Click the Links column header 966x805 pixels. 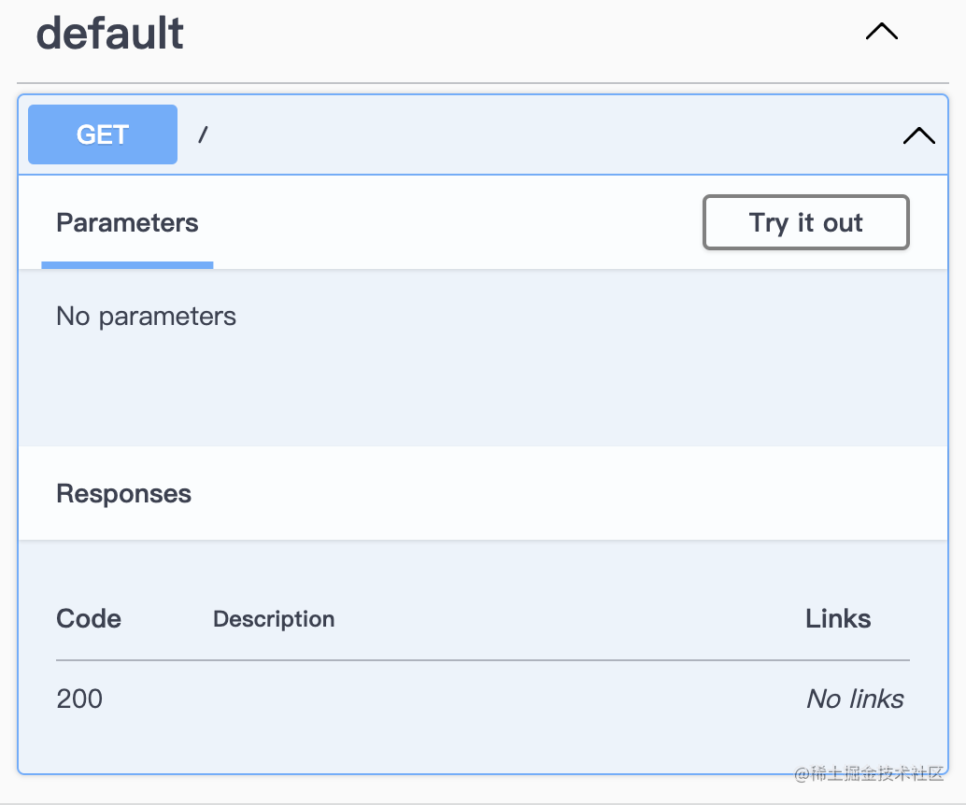pos(838,619)
